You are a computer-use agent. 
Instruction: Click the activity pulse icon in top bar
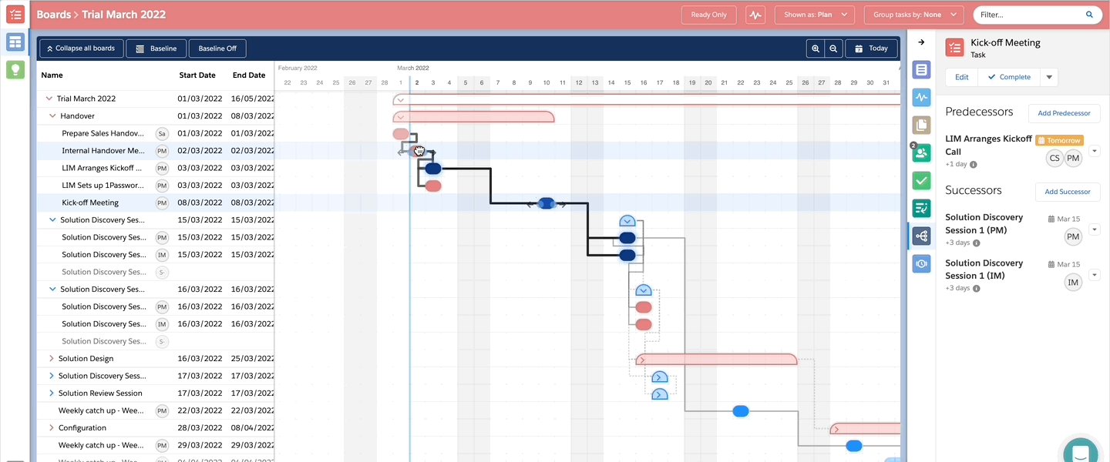pos(755,15)
